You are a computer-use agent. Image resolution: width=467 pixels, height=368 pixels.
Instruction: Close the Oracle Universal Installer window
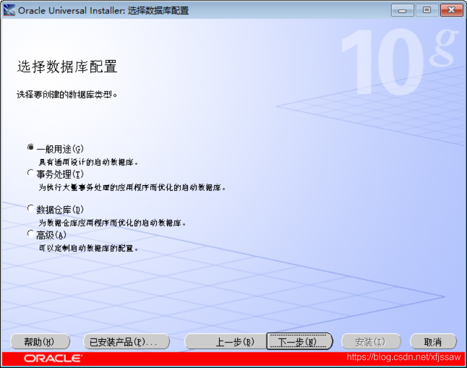(451, 10)
